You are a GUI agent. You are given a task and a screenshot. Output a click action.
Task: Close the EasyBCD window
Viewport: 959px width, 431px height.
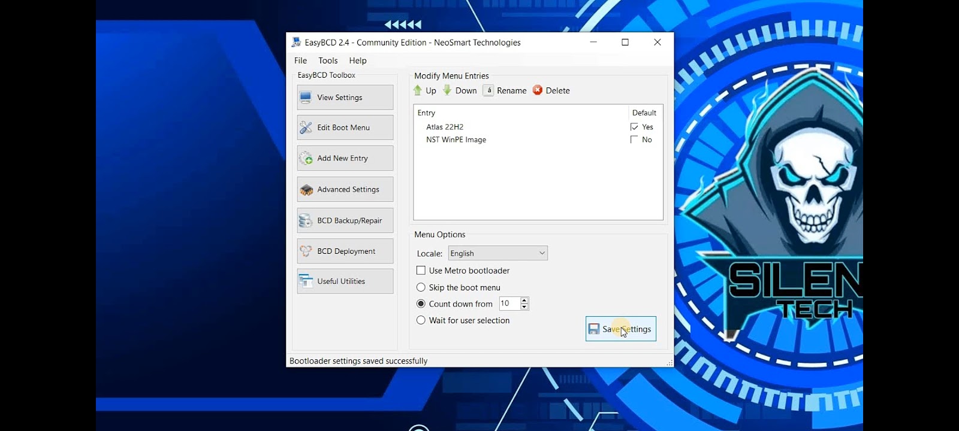point(658,43)
